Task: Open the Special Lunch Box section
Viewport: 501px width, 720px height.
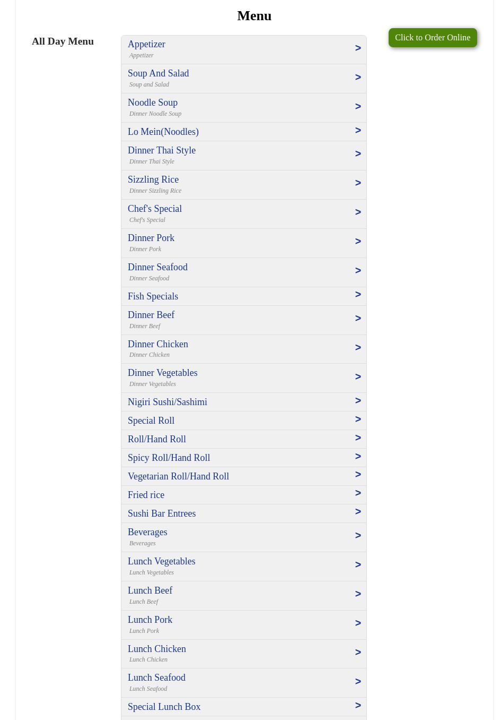Action: [164, 707]
